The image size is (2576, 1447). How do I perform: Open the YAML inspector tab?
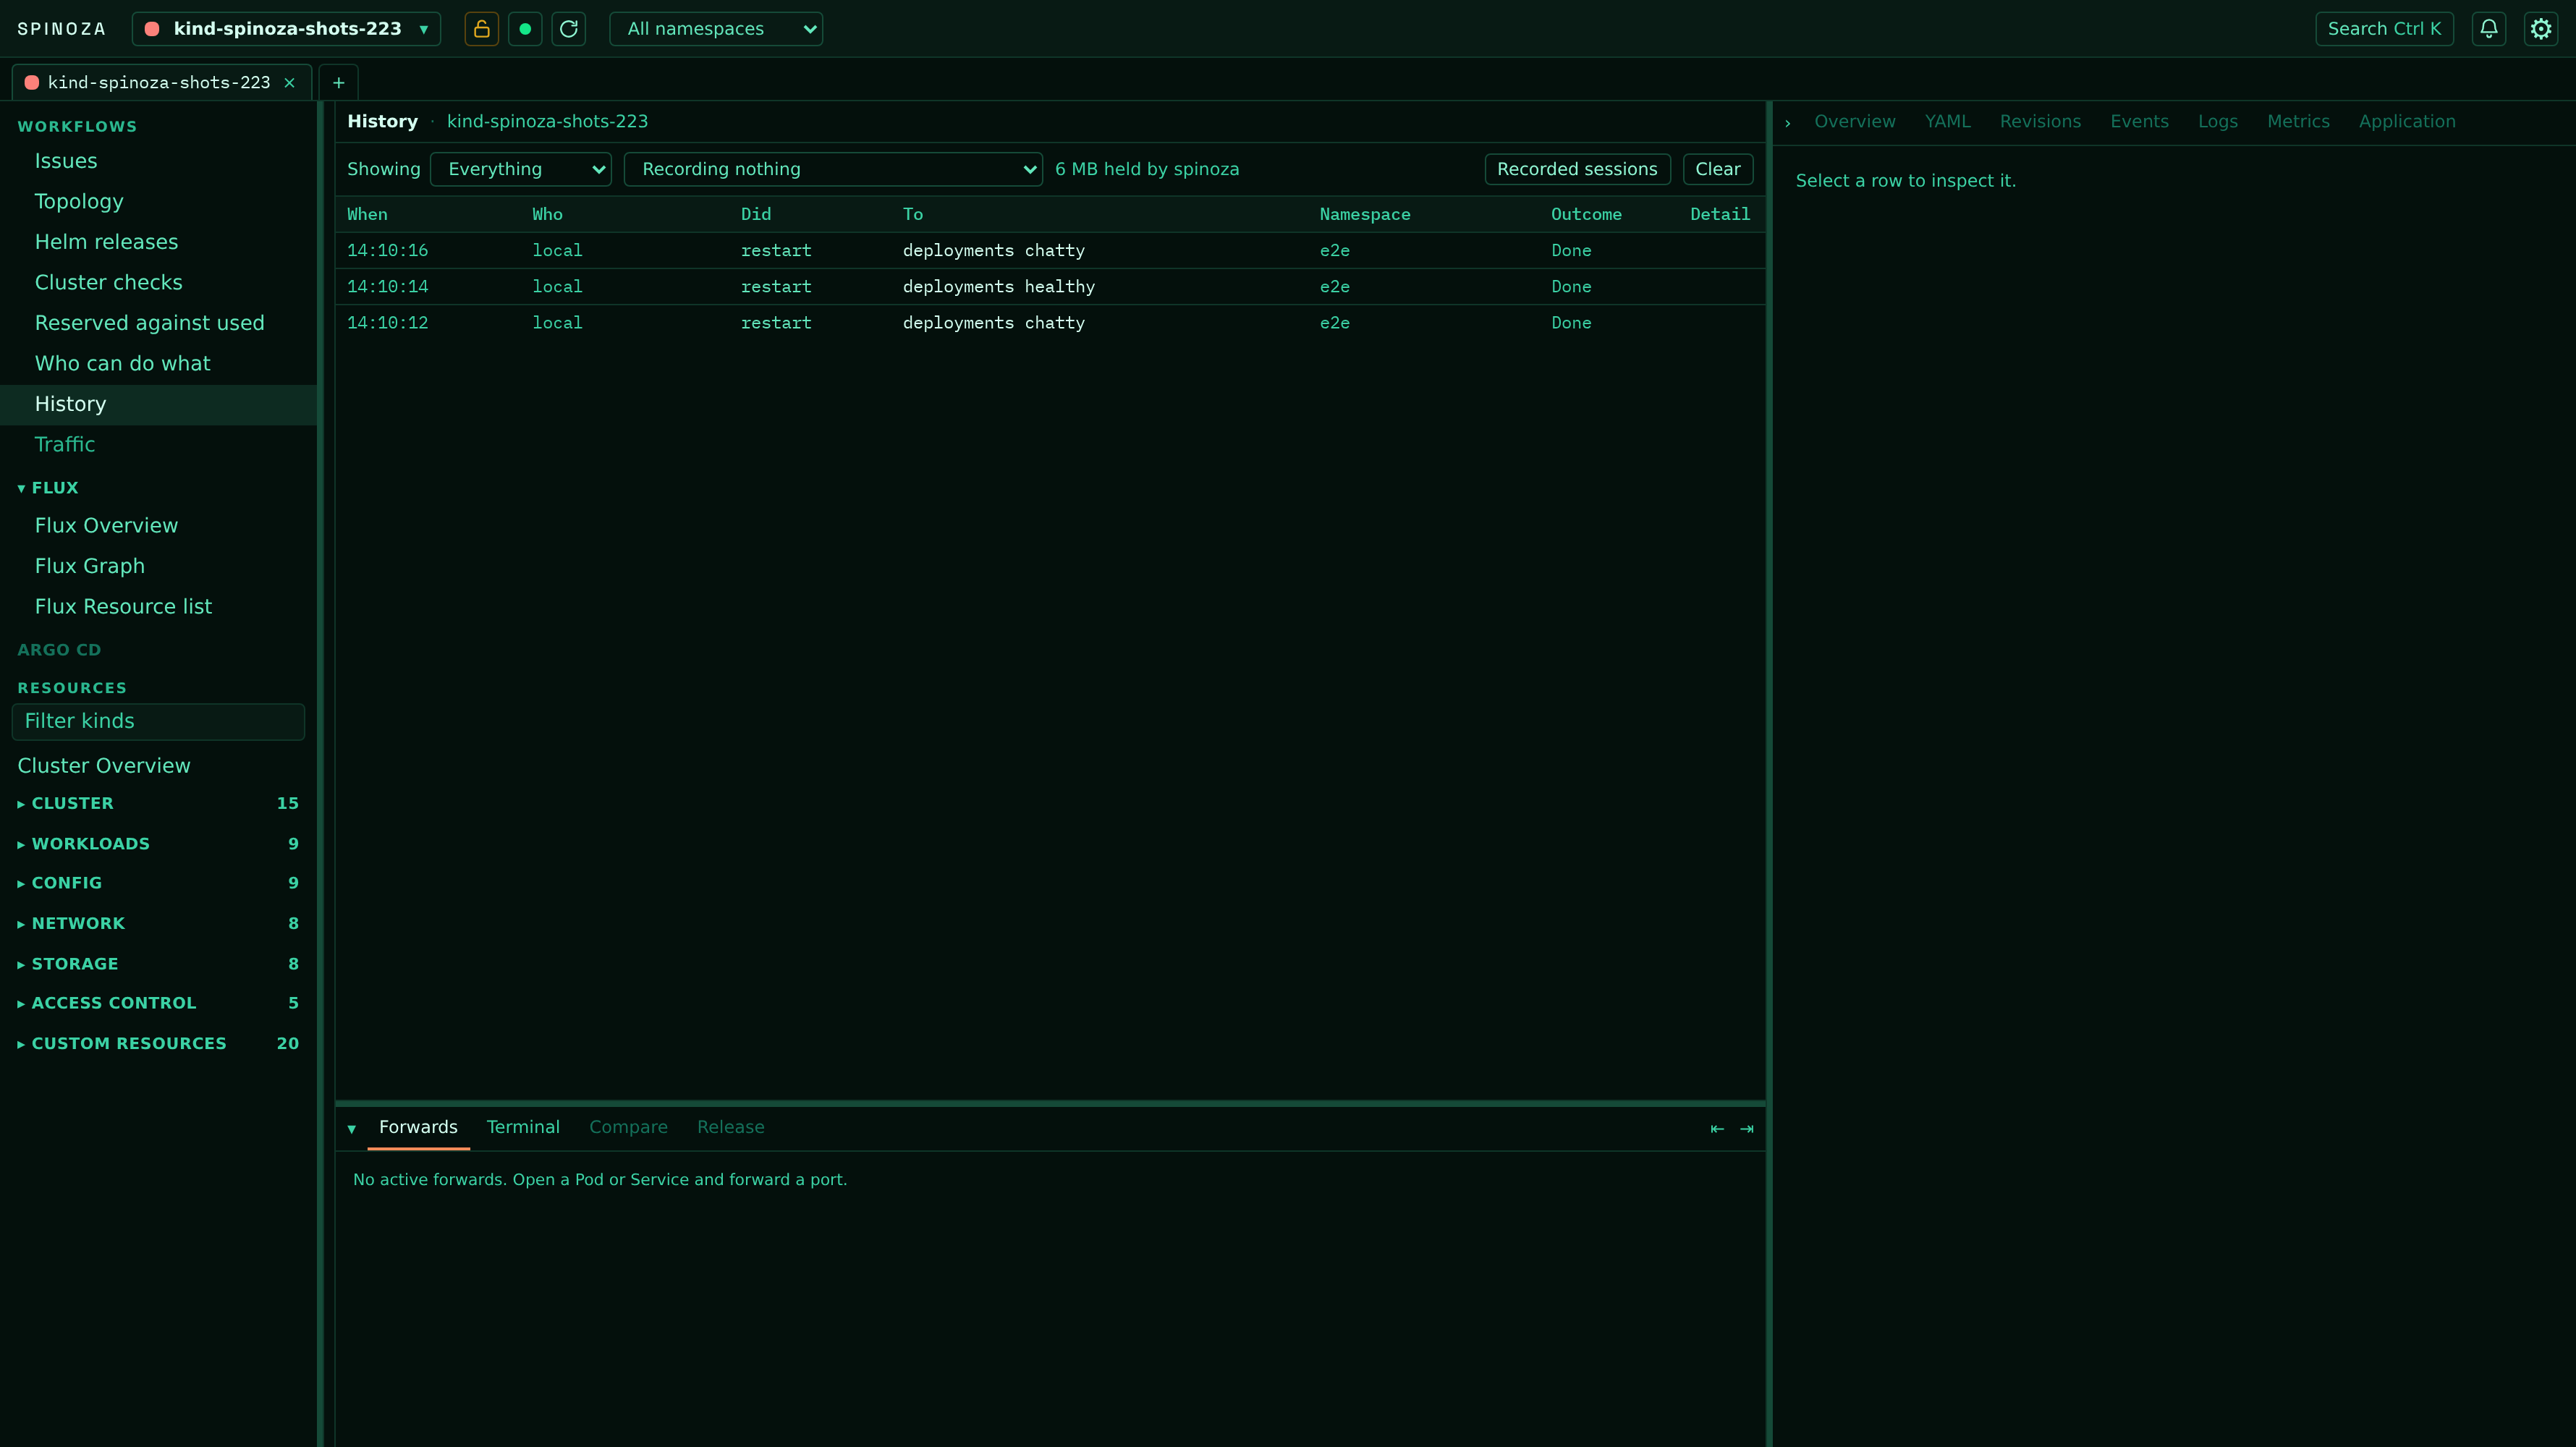tap(1947, 122)
